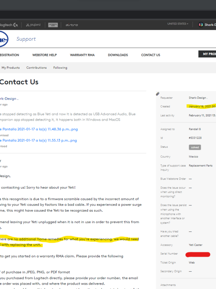Click the paperclip attachment icon
Screen dimensions: 216x289
[158, 94]
